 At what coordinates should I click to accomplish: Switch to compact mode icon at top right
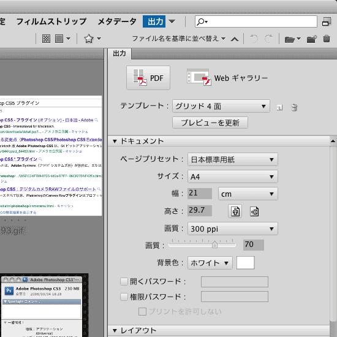(x=327, y=21)
